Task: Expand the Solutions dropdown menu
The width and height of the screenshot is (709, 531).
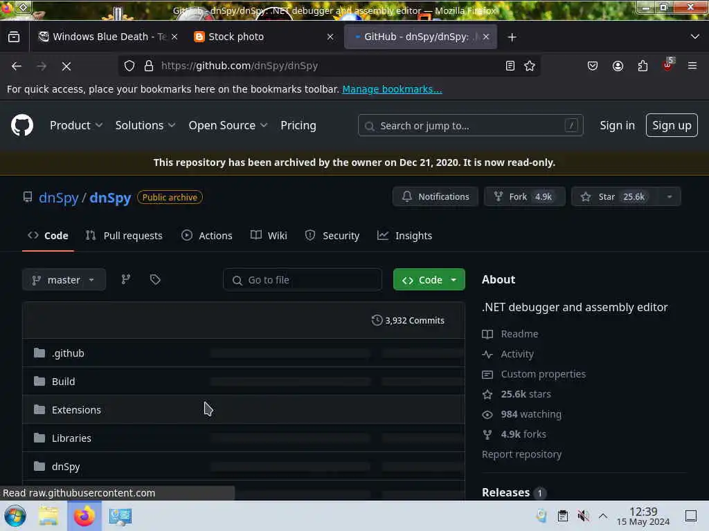Action: pyautogui.click(x=145, y=126)
